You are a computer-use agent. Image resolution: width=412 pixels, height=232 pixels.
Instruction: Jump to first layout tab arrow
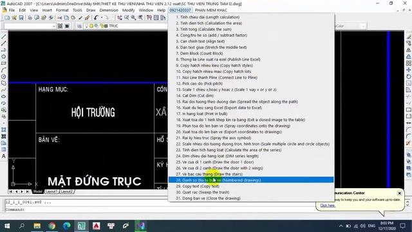pyautogui.click(x=10, y=192)
